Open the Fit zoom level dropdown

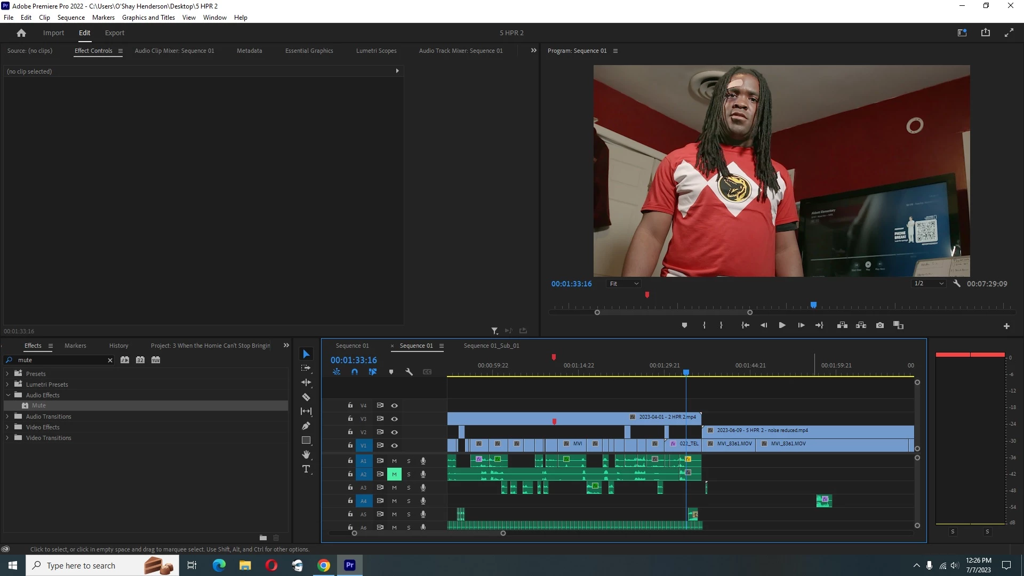point(624,284)
